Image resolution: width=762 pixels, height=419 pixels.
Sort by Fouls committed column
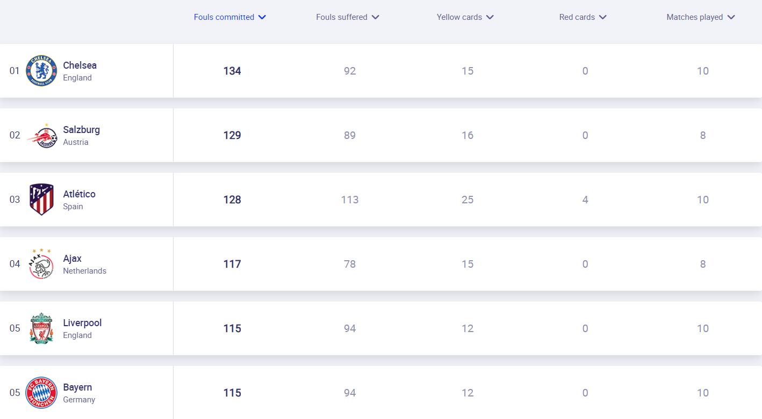[230, 17]
